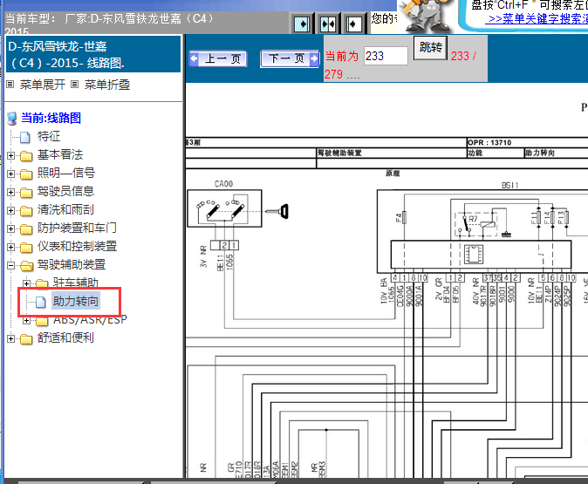Expand the 照明—信号 tree node
The width and height of the screenshot is (588, 484).
tap(10, 174)
